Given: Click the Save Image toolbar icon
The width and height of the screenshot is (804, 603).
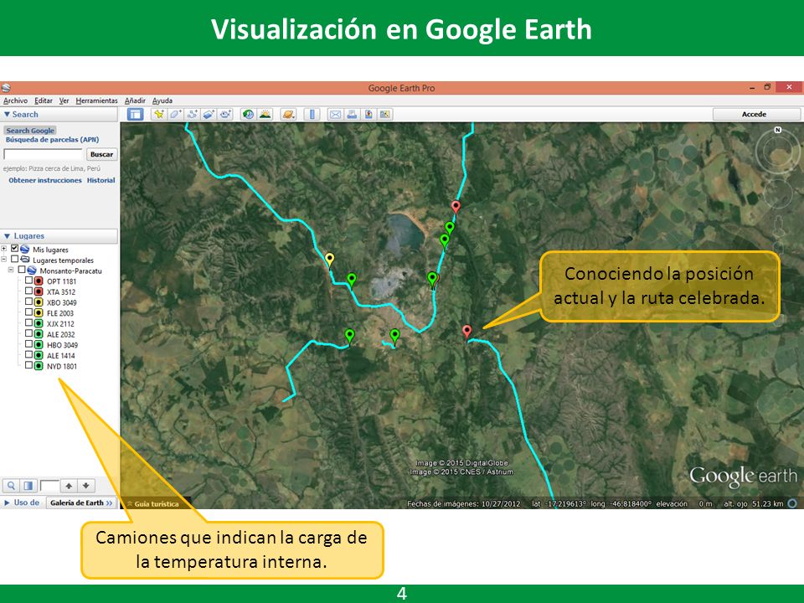Looking at the screenshot, I should click(x=368, y=115).
